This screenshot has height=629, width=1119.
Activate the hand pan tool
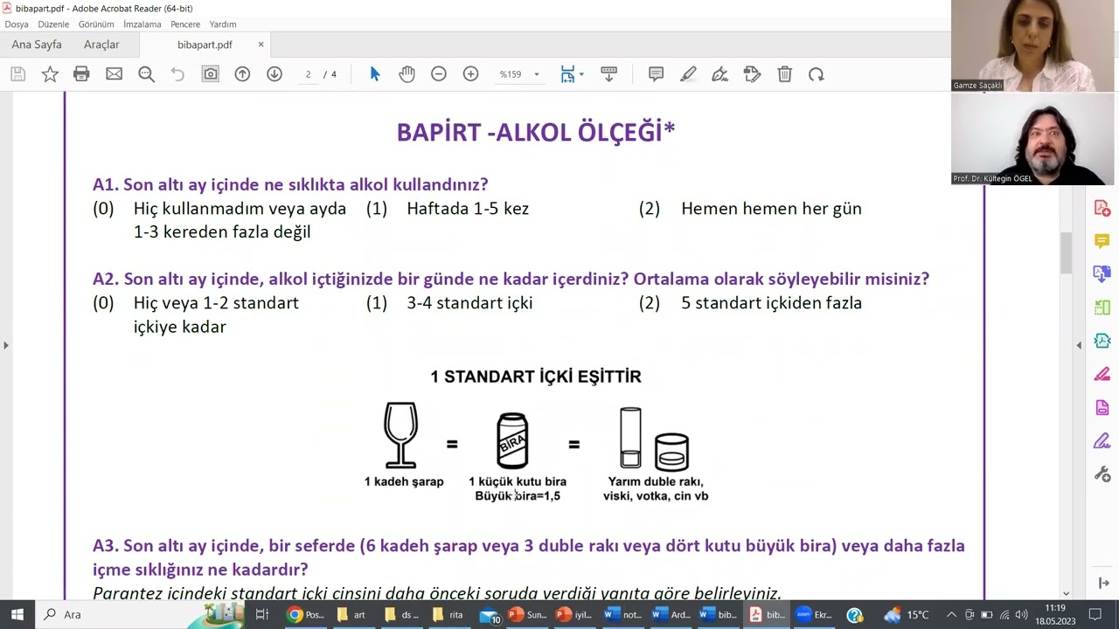[x=407, y=74]
